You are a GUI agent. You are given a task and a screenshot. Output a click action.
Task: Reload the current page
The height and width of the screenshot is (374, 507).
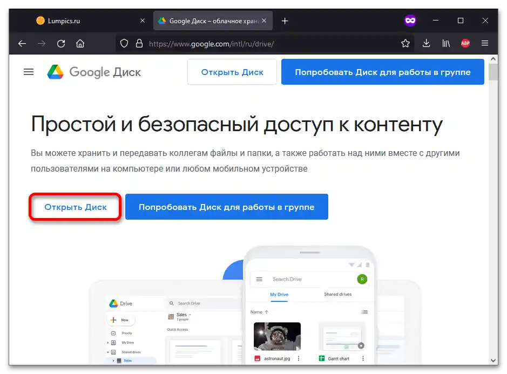tap(61, 44)
